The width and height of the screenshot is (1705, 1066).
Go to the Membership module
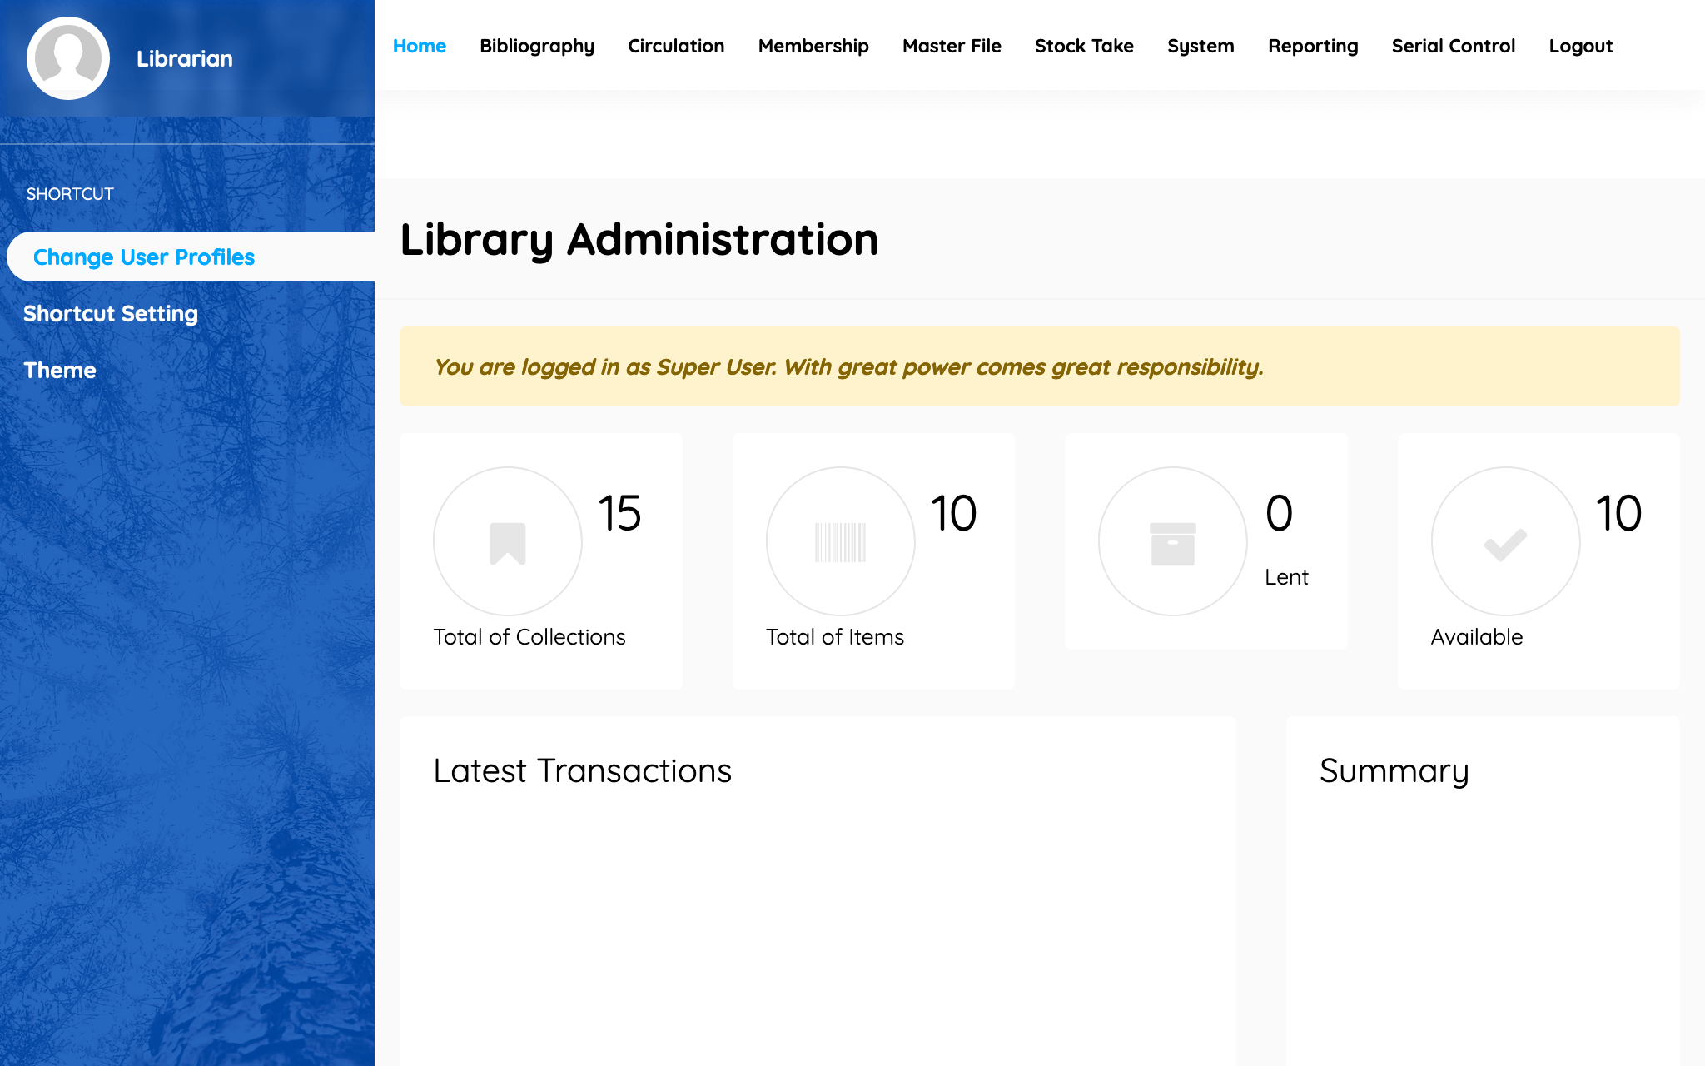click(x=813, y=46)
